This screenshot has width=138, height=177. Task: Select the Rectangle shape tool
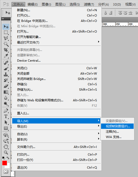coord(6,128)
